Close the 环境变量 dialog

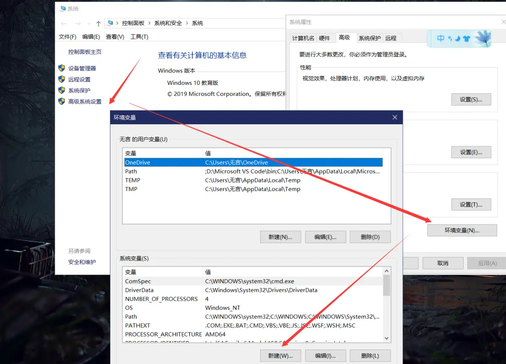(395, 118)
